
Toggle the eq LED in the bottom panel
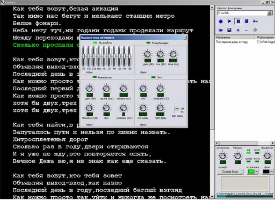pyautogui.click(x=248, y=153)
